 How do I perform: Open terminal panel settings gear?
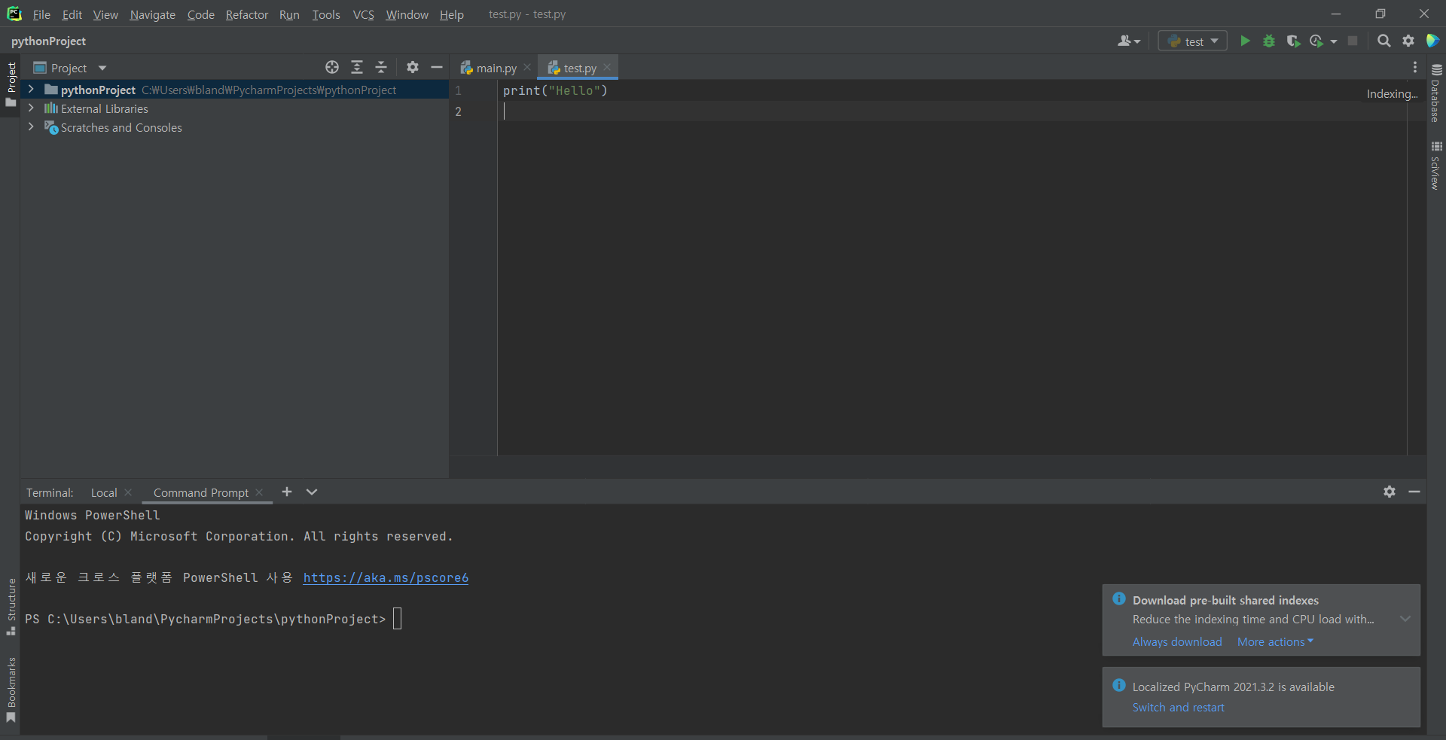tap(1390, 492)
